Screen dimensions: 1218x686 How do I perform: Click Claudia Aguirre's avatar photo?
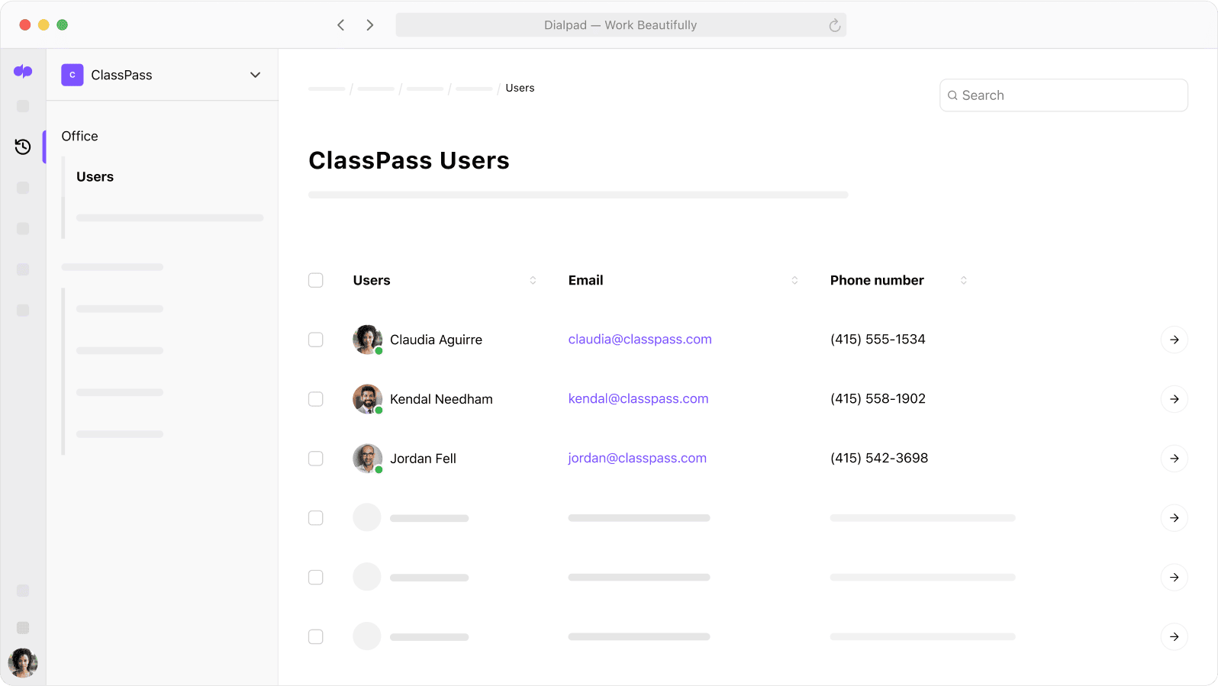367,340
